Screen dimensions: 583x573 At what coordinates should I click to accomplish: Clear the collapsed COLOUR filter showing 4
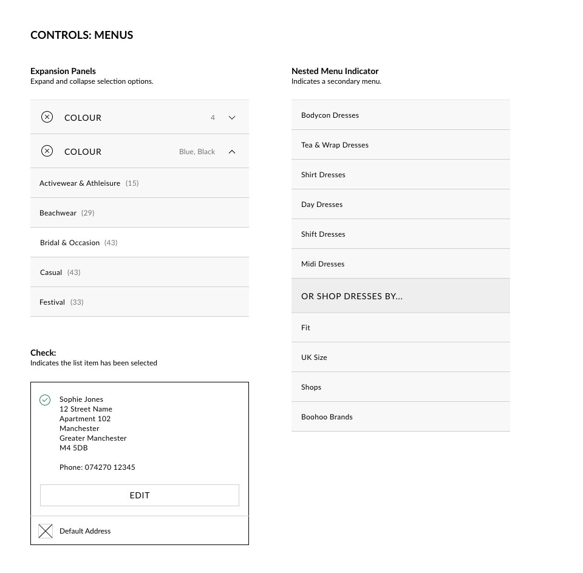click(x=47, y=117)
